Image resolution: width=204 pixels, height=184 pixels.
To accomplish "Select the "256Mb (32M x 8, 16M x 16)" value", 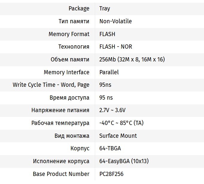I will point(132,60).
